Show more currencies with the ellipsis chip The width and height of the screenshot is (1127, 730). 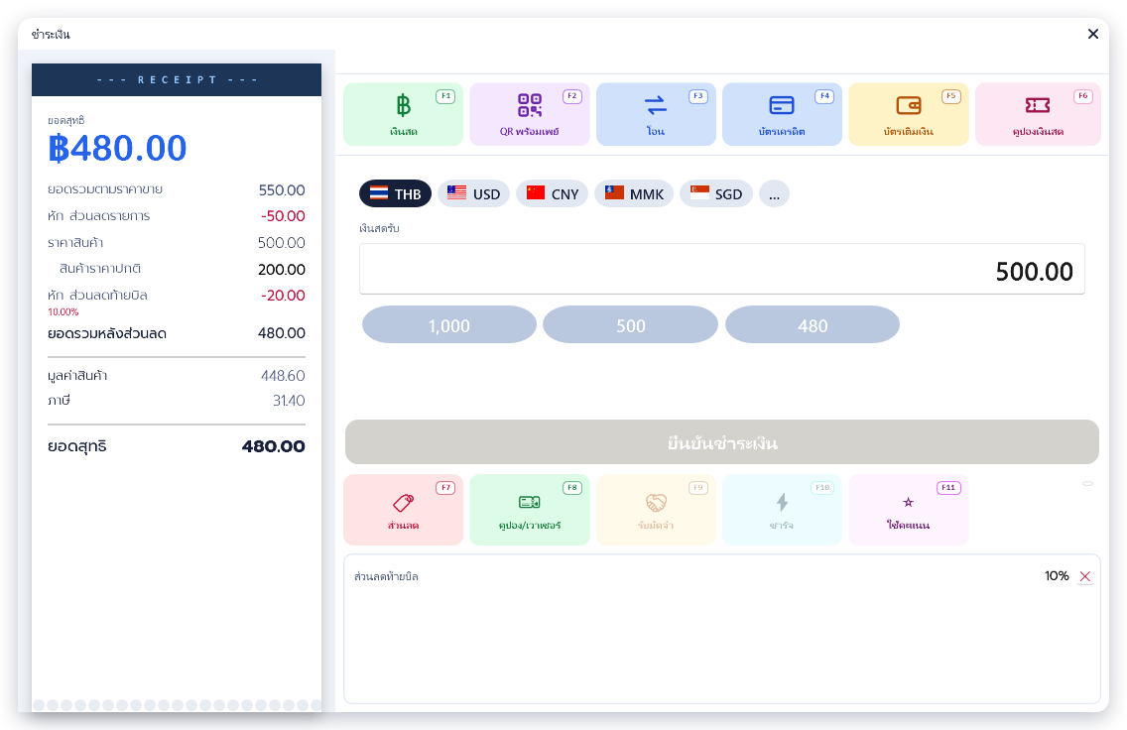[x=774, y=194]
